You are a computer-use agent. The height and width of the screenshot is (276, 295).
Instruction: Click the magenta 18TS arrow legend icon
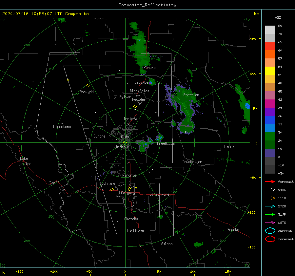[270, 223]
